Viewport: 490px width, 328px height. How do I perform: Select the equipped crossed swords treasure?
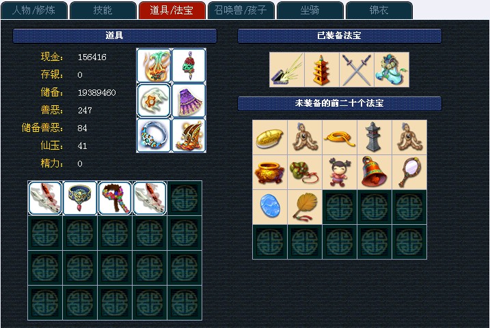(x=357, y=70)
